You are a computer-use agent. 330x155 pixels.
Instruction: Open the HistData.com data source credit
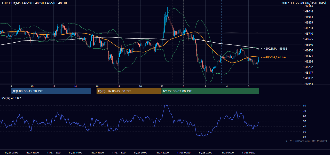tap(306, 141)
